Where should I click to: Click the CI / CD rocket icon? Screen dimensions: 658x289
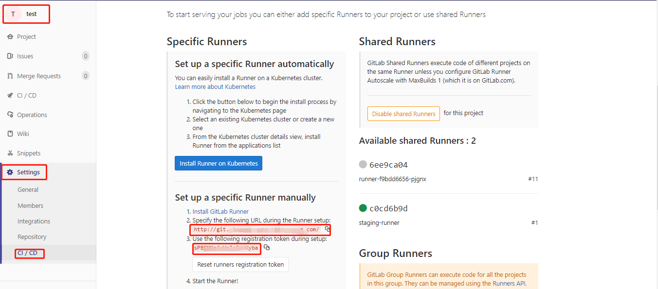10,96
